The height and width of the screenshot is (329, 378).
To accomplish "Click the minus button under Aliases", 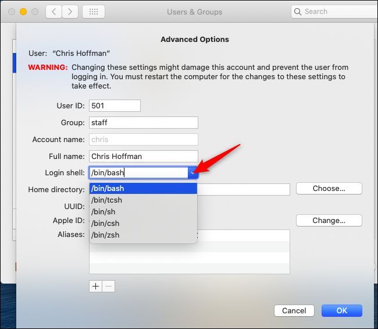I will [108, 286].
